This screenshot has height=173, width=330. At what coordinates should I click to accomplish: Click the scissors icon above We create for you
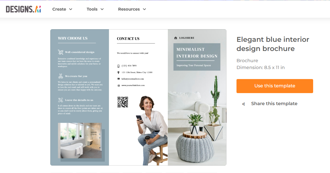[60, 76]
